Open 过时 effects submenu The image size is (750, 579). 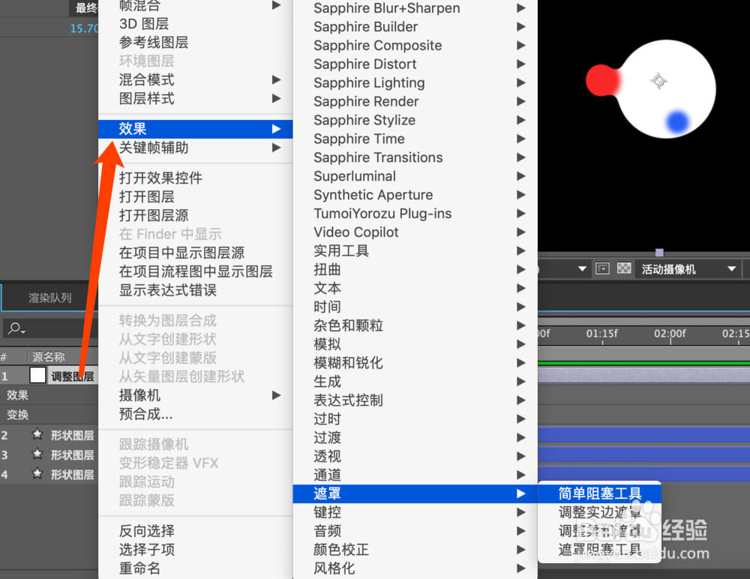point(415,418)
